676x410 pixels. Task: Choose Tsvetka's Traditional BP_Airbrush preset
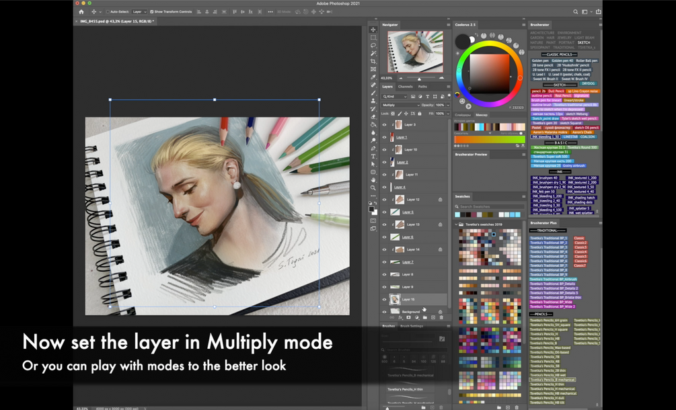(553, 280)
